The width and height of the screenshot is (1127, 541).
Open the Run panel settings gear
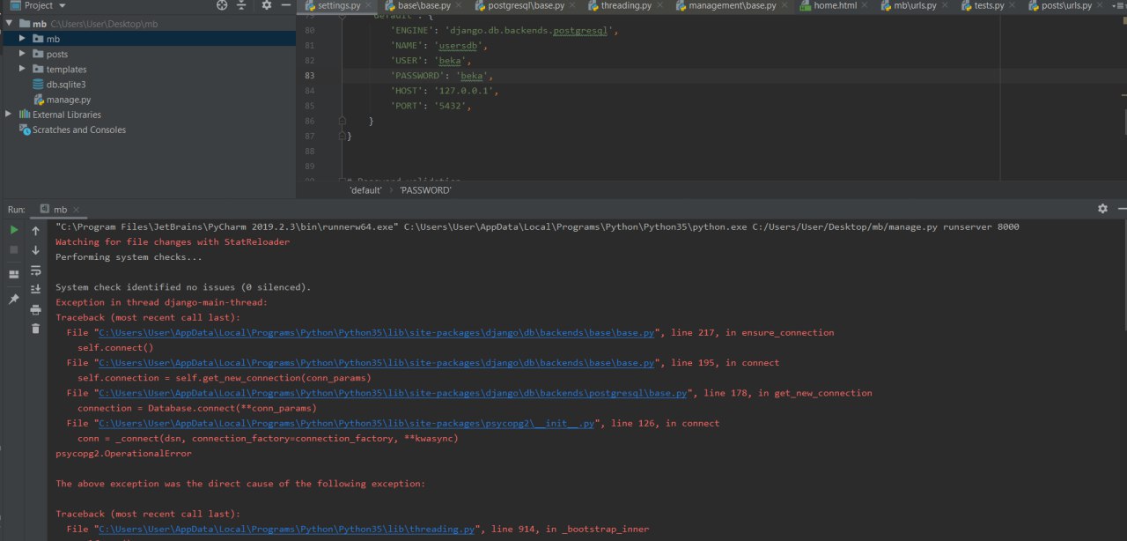1102,209
